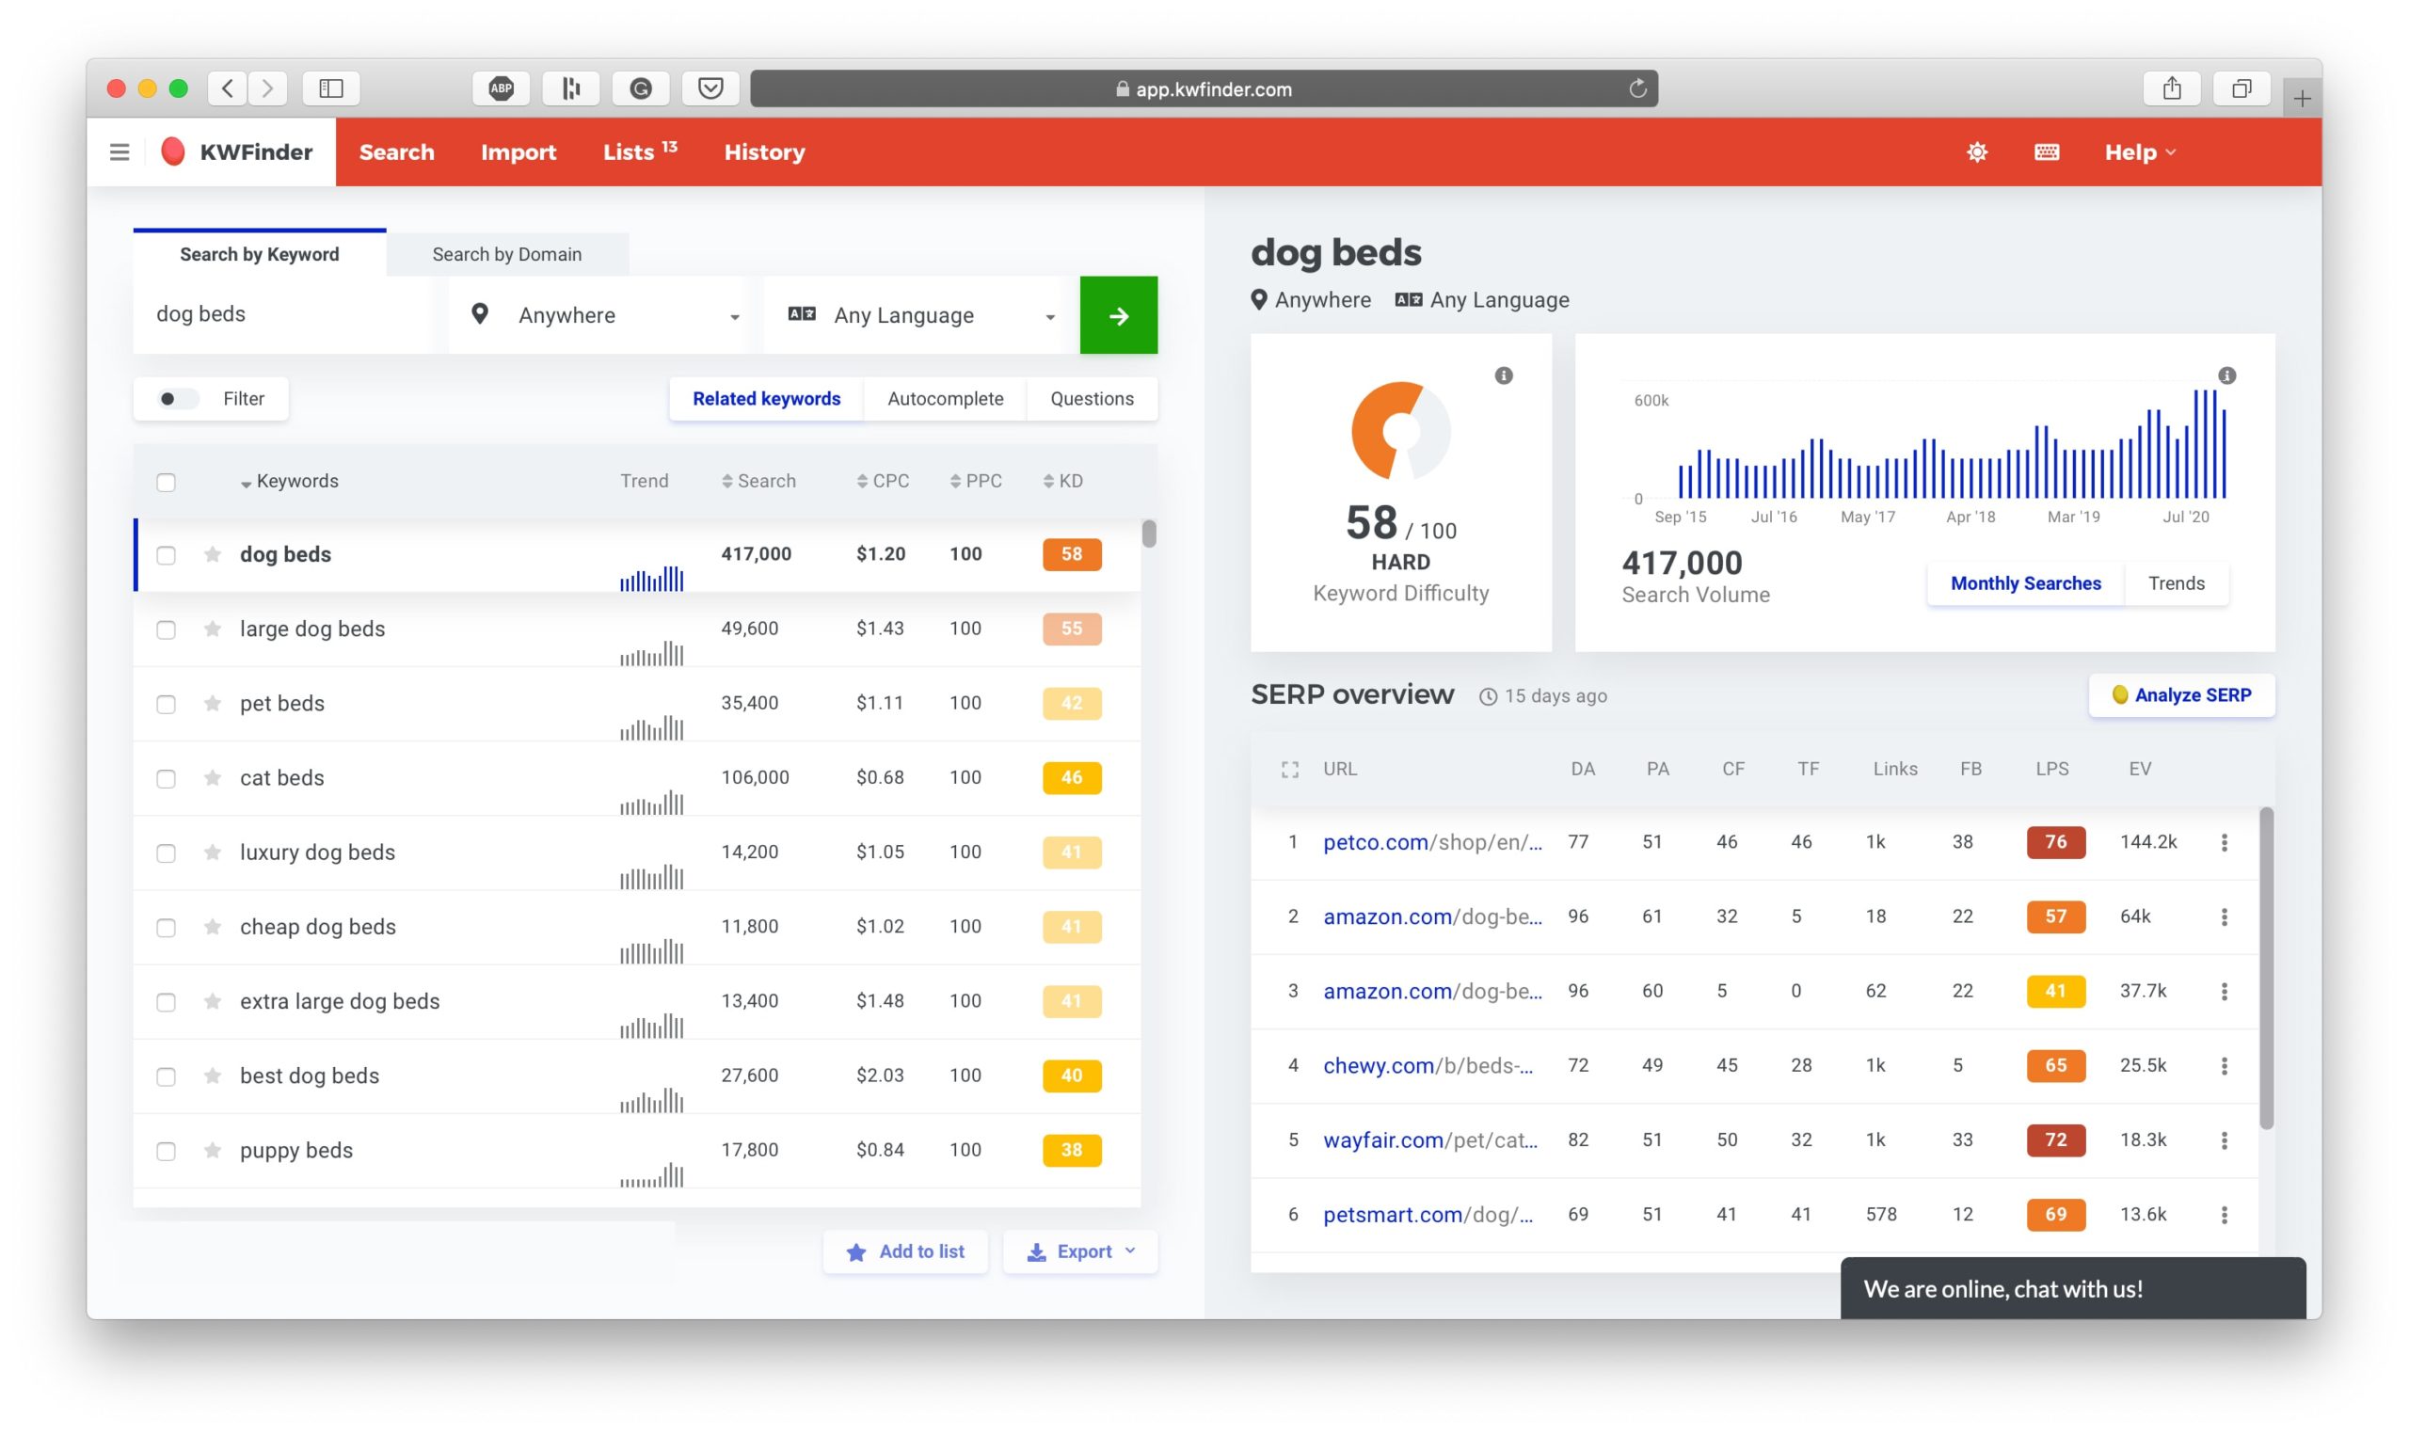Open the Import menu

(x=518, y=151)
